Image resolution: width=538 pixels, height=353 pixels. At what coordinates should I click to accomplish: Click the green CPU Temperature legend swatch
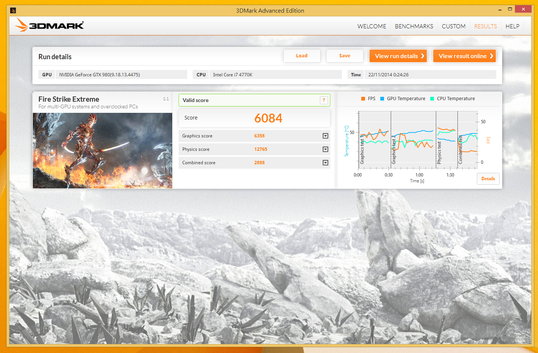[432, 99]
